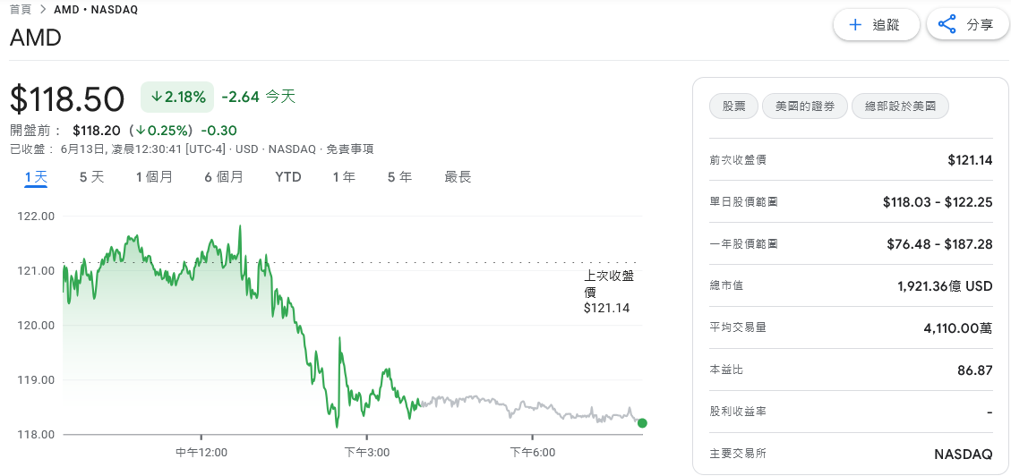Click the 美國的證券 chip
Screen dimensions: 1011x476
[x=804, y=106]
